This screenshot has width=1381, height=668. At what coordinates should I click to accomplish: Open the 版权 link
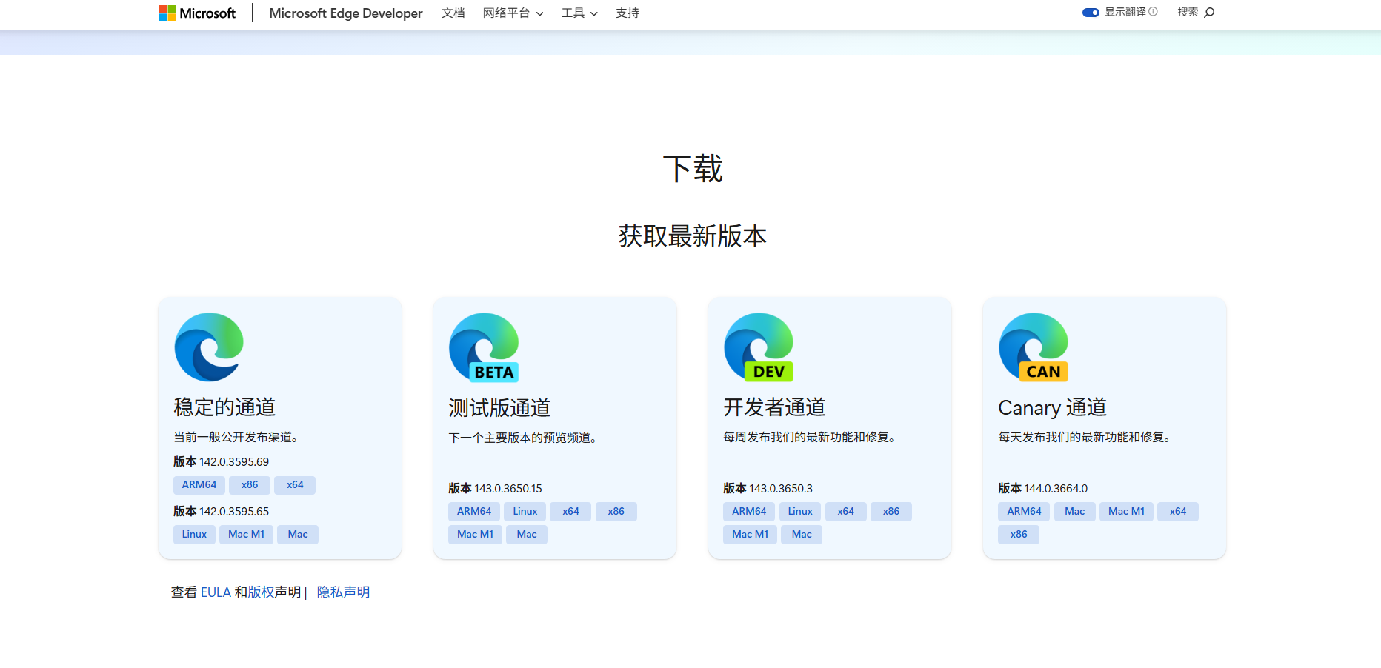click(x=261, y=592)
